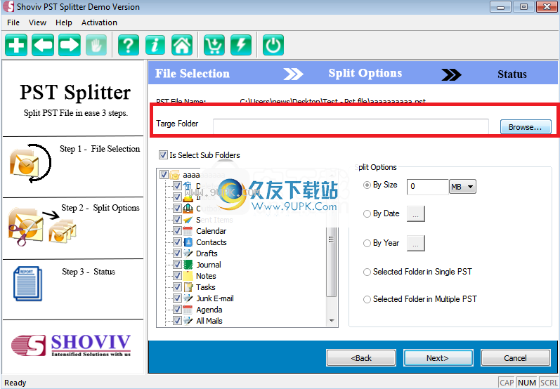The image size is (560, 389).
Task: Click the hand Stop toolbar icon
Action: pos(96,45)
